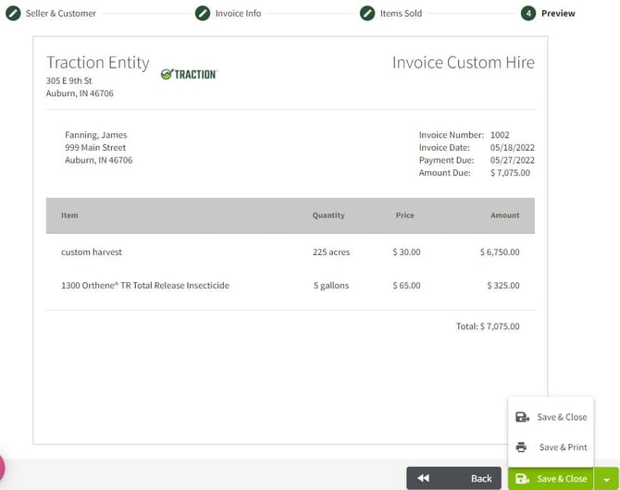620x490 pixels.
Task: Select the Preview step label
Action: [x=558, y=13]
